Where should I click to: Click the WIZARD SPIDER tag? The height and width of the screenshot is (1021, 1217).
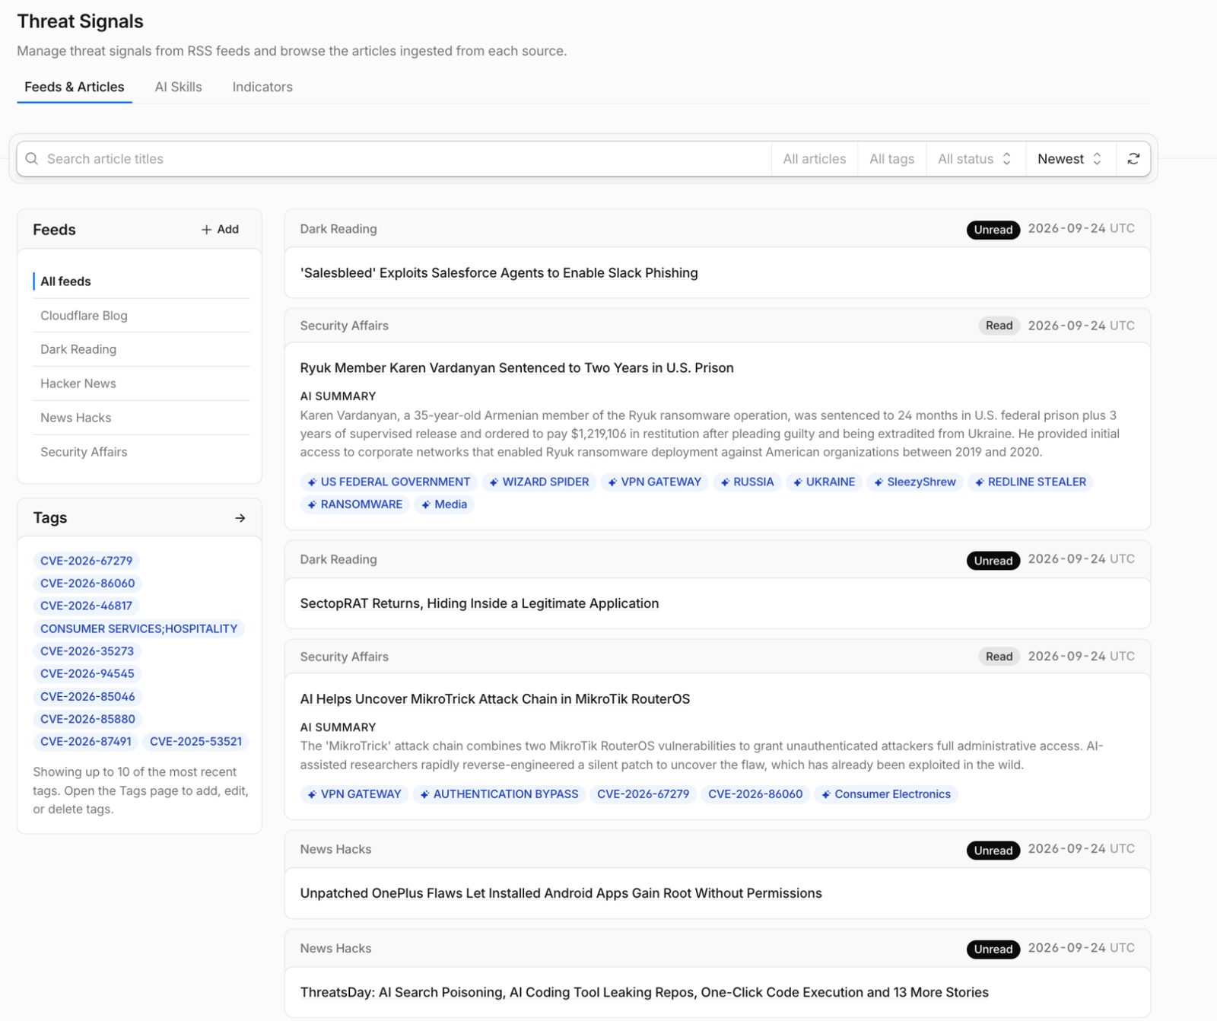[x=539, y=482]
